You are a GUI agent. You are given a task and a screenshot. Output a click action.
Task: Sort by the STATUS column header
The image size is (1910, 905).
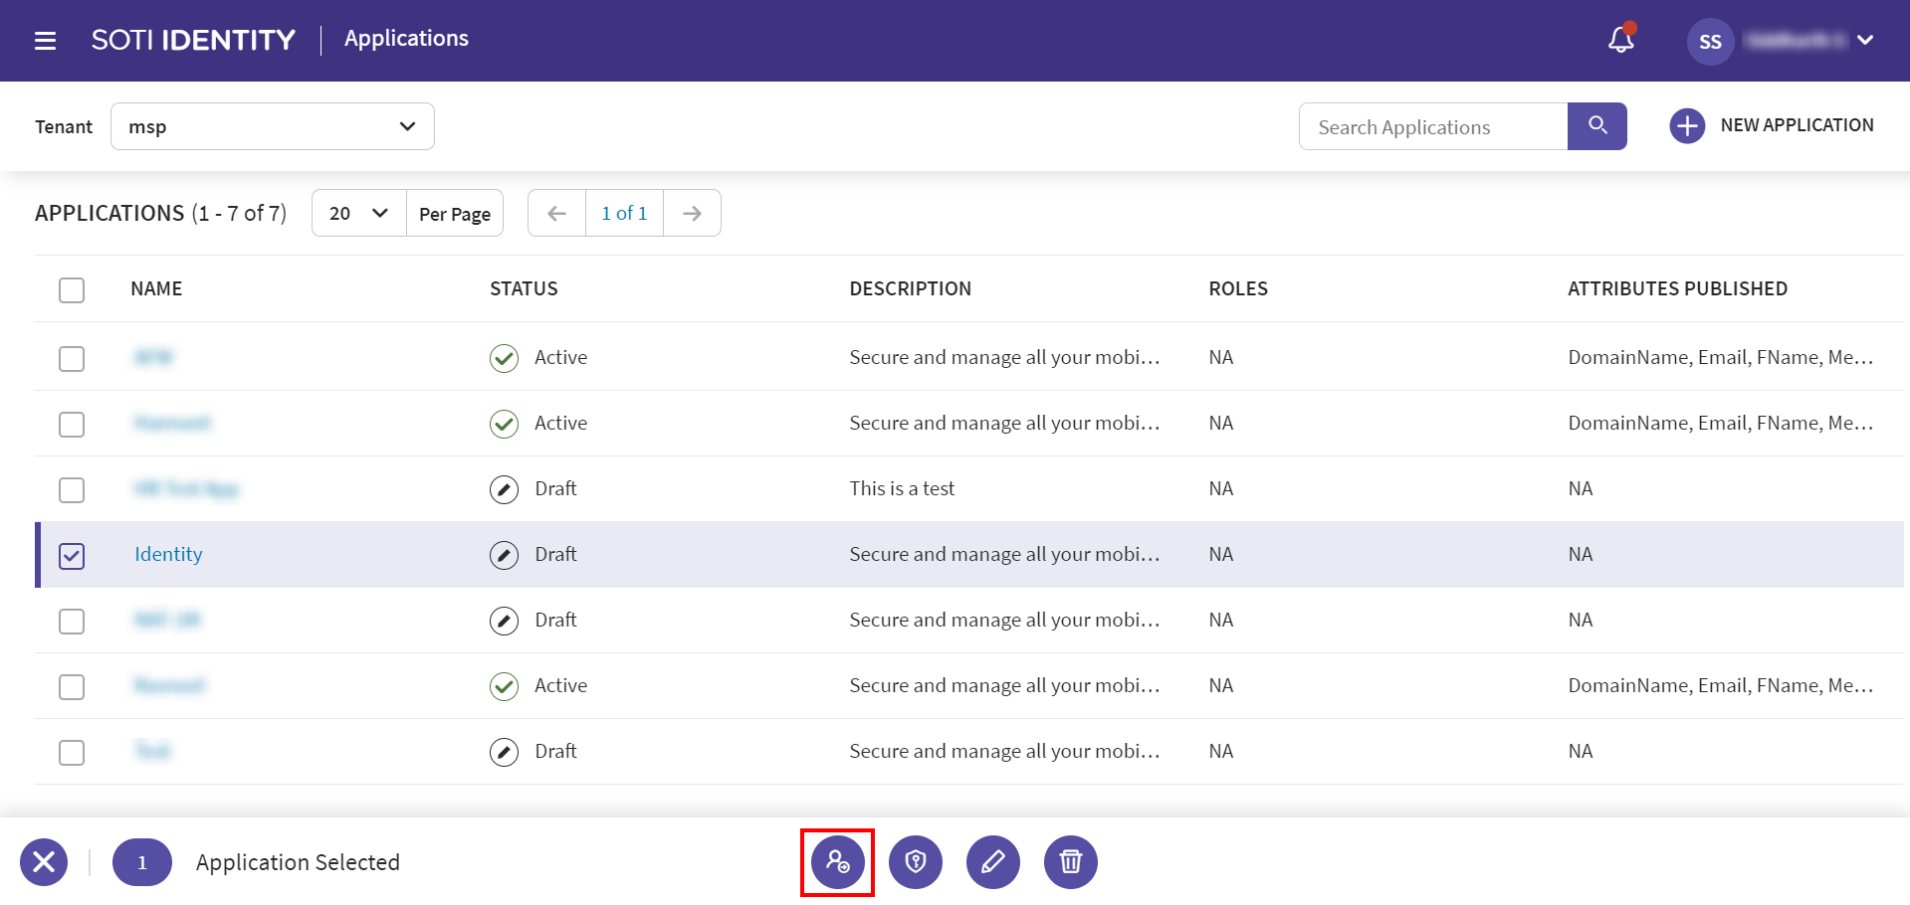(524, 288)
